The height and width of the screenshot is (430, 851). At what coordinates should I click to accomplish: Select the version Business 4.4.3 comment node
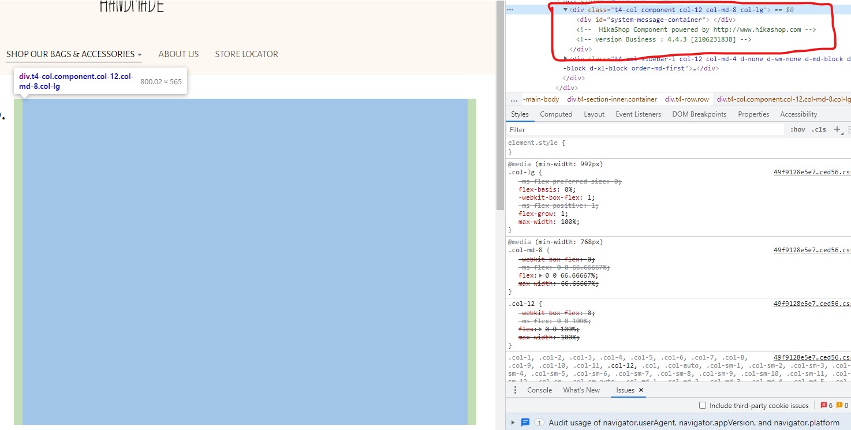click(x=663, y=39)
